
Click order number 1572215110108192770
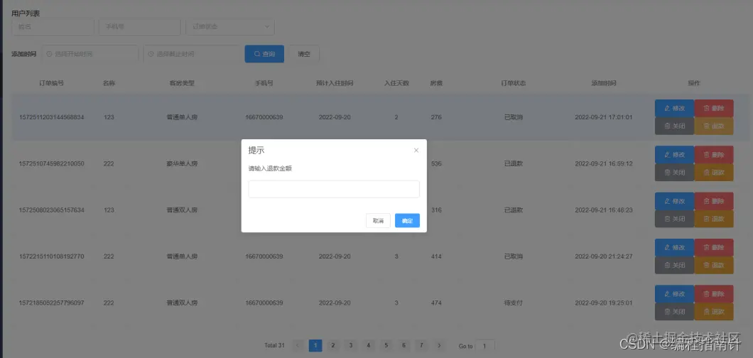click(x=51, y=256)
